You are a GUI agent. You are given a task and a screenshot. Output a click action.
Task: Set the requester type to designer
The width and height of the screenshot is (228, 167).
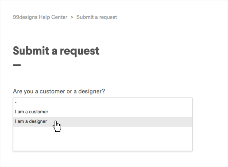coord(31,121)
